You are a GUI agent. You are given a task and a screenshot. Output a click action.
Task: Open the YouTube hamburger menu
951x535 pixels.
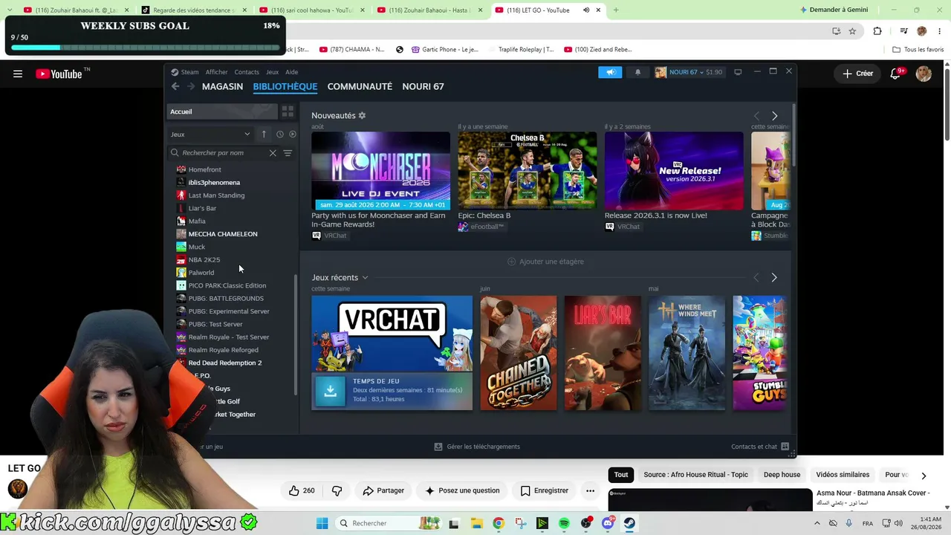[18, 74]
